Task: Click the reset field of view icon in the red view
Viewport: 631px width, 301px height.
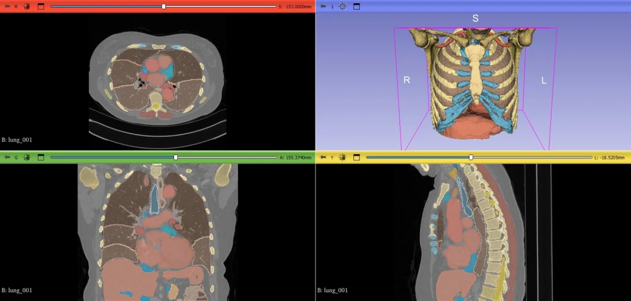Action: click(27, 6)
